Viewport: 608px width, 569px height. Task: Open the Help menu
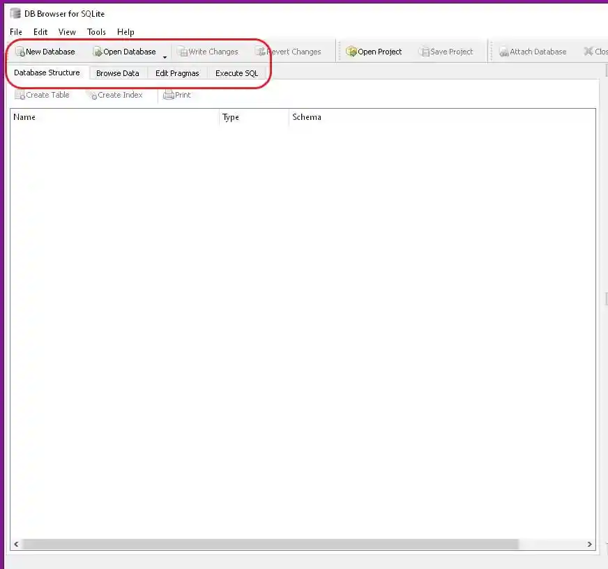pyautogui.click(x=126, y=32)
